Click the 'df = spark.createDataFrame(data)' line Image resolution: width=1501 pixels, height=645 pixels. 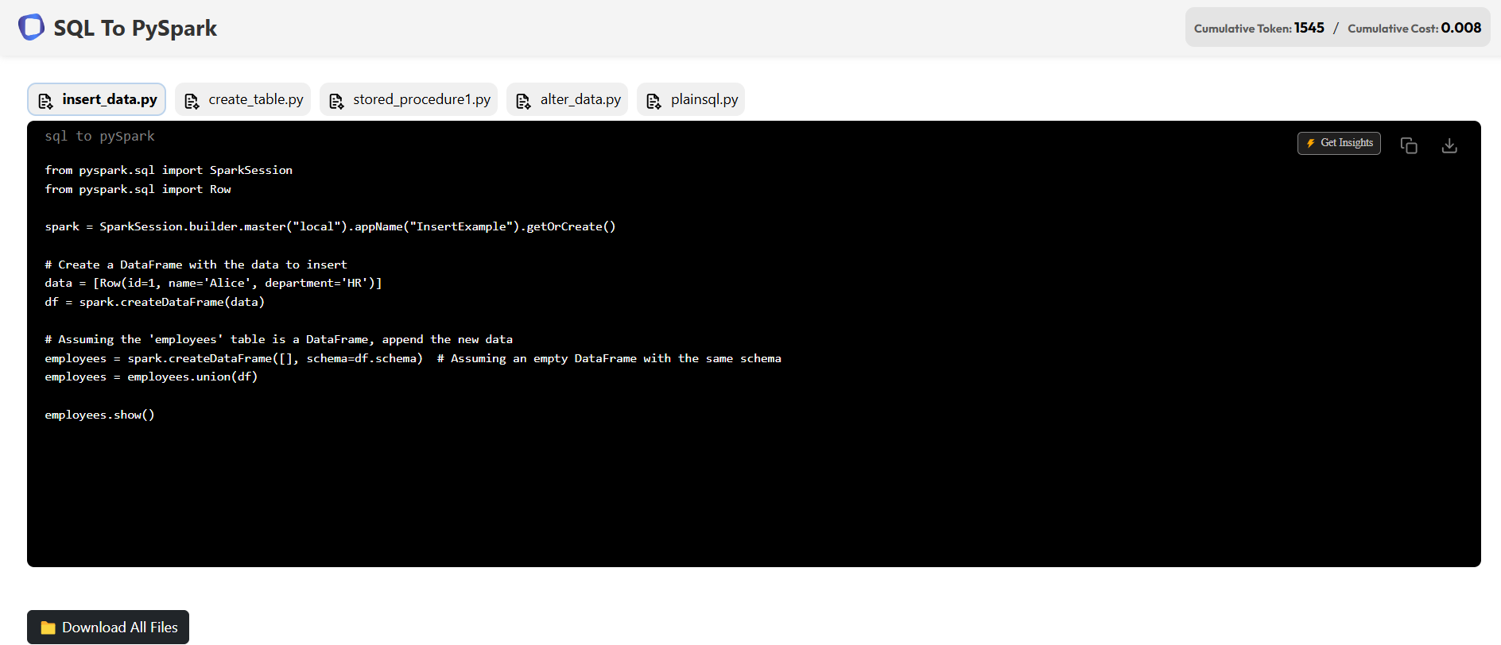point(154,302)
